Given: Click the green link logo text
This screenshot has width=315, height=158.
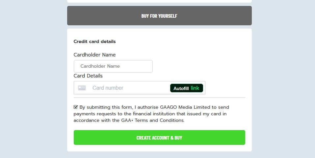Looking at the screenshot, I should [195, 88].
